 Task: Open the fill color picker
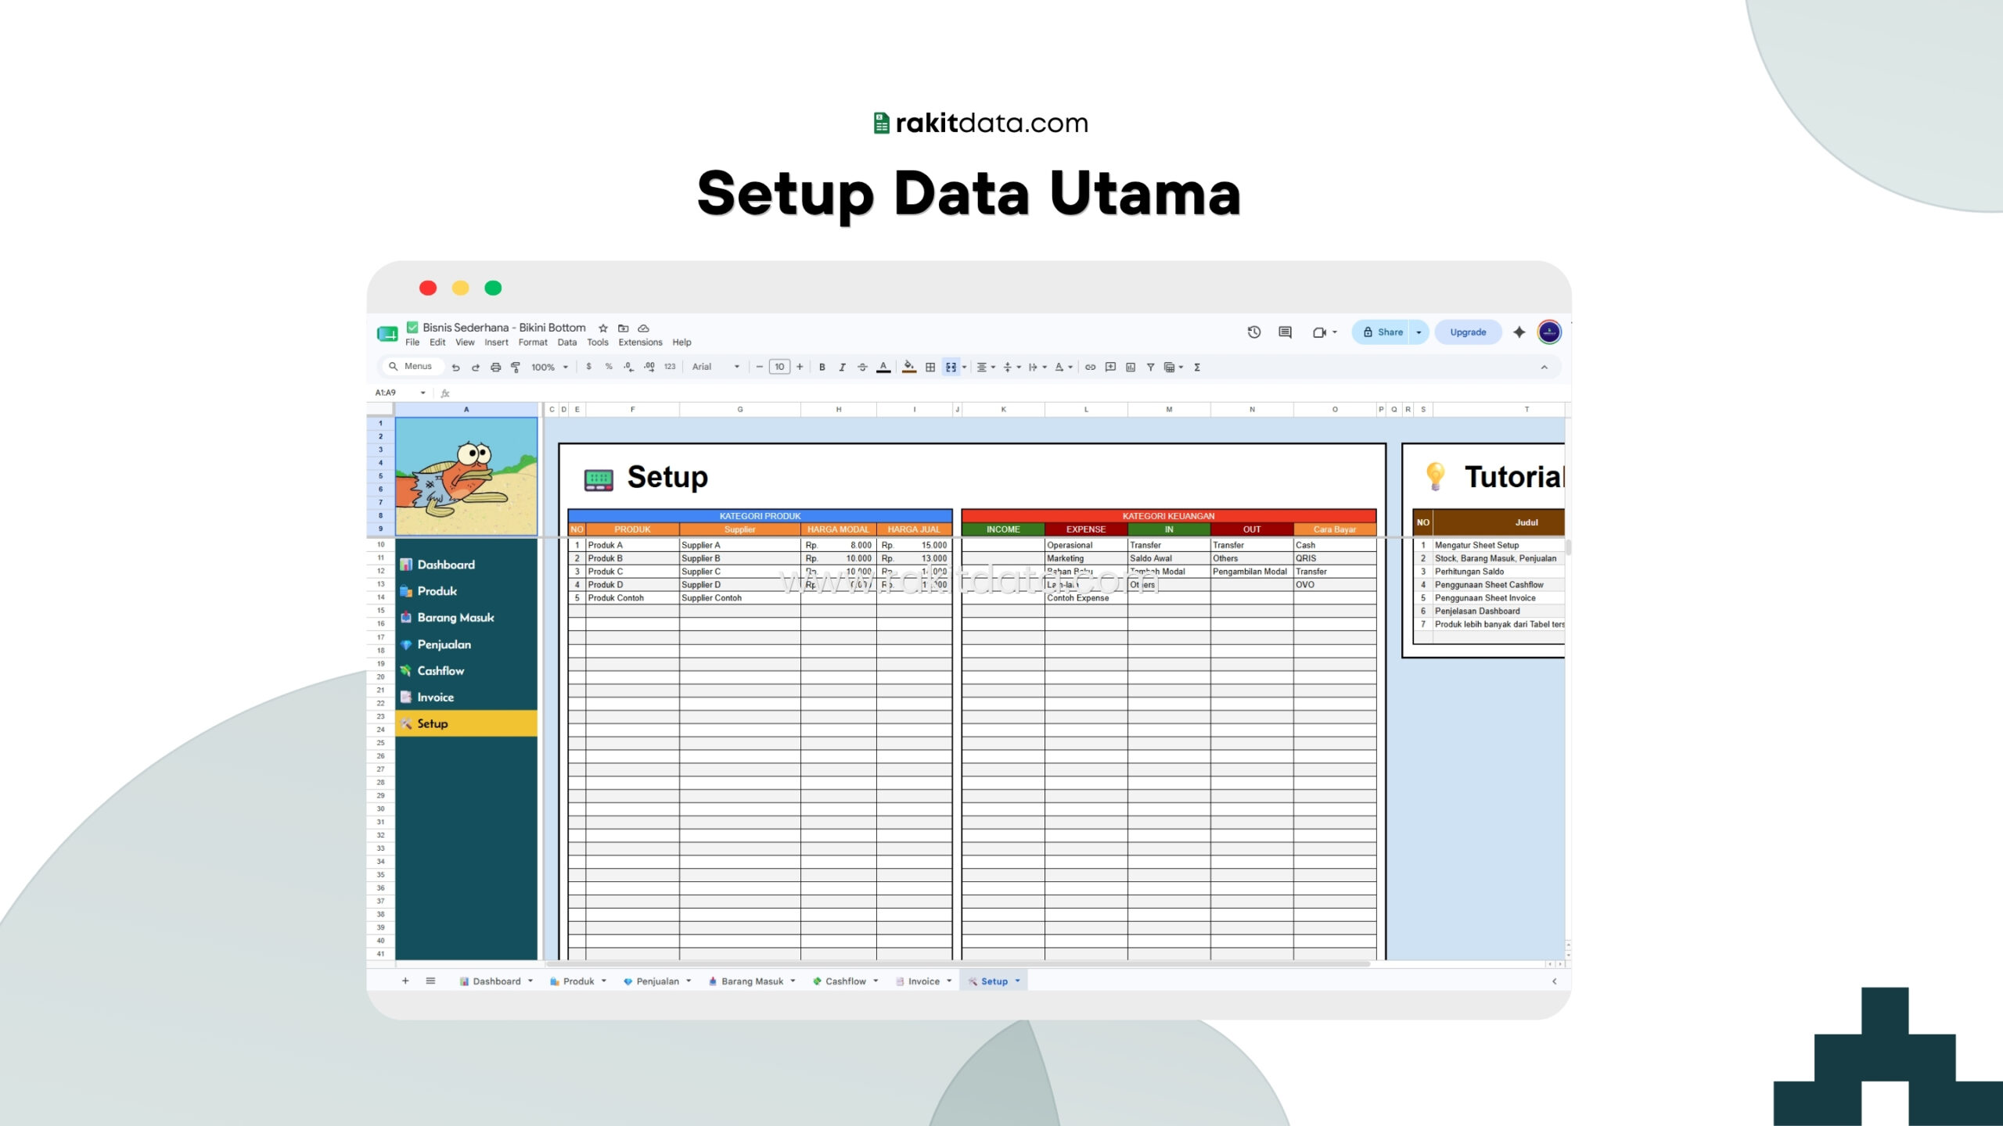(x=909, y=367)
